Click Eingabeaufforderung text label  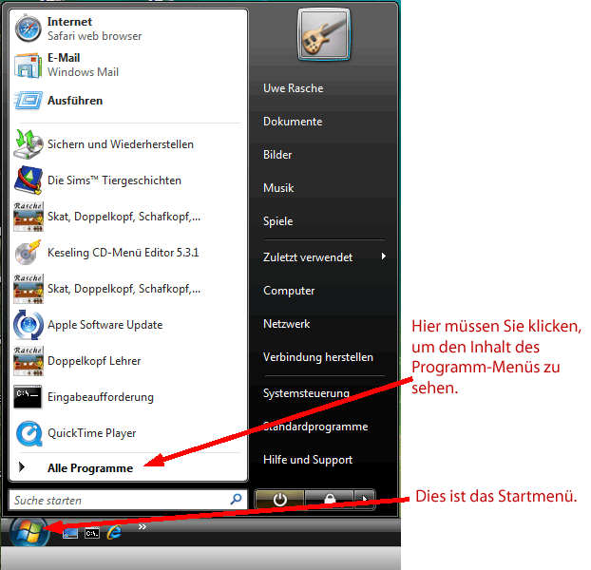tap(101, 397)
